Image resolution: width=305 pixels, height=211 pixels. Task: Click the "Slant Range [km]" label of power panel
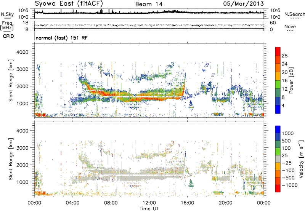coord(11,80)
